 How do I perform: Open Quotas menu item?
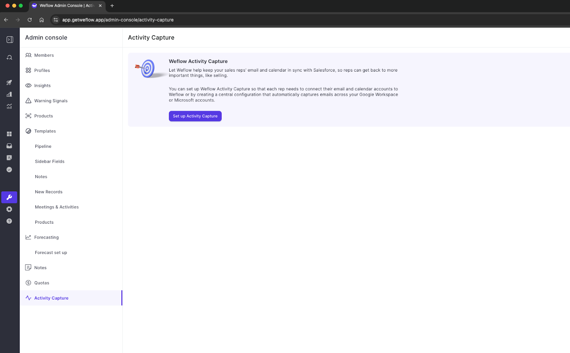pos(71,283)
